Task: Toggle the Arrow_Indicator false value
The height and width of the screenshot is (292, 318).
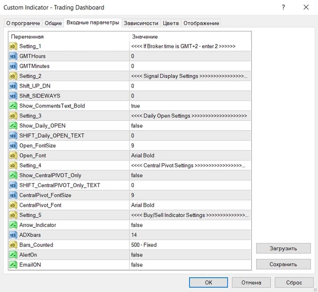Action: tap(190, 225)
